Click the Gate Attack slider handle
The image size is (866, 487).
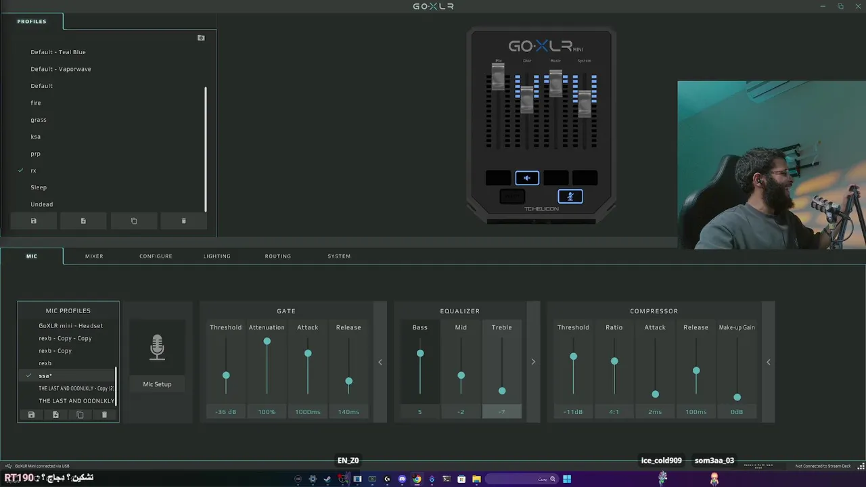[308, 354]
